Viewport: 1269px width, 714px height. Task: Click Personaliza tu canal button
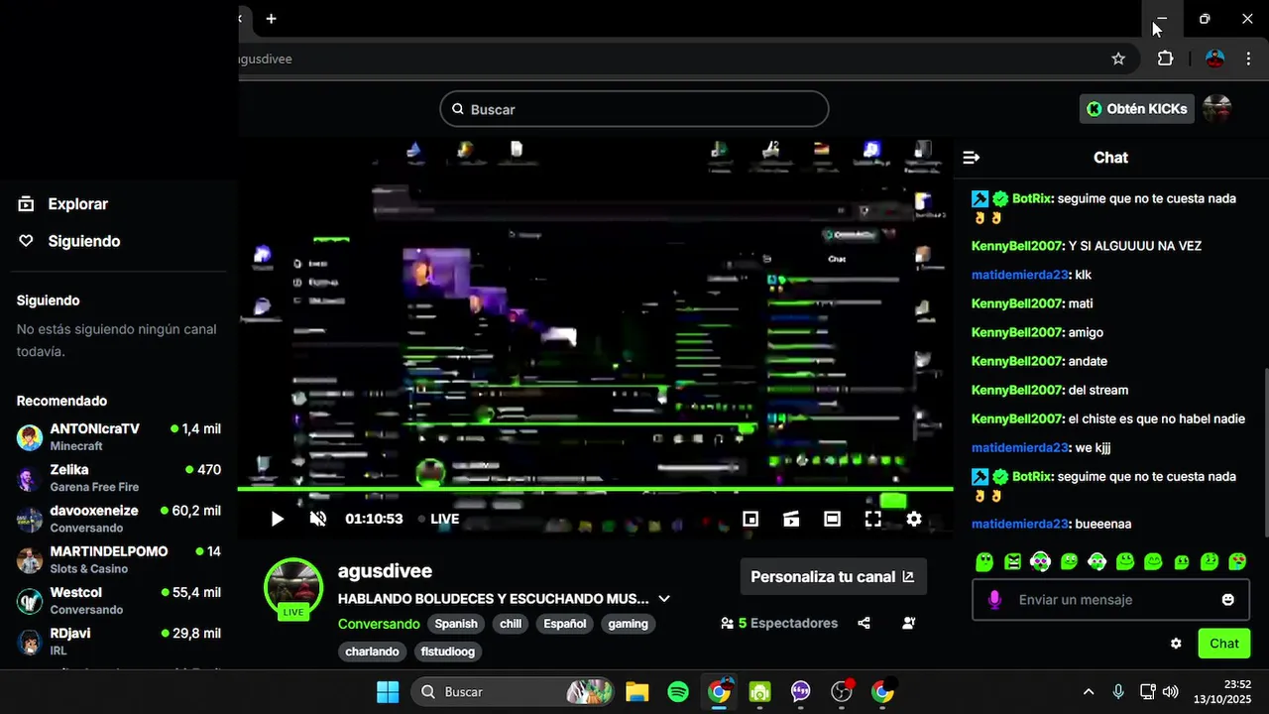(x=833, y=576)
